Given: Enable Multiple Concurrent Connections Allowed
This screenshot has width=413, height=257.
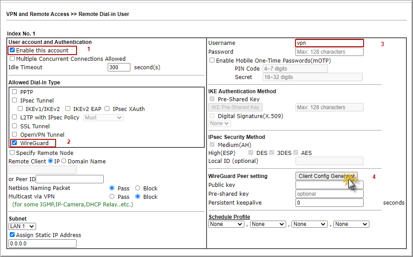Looking at the screenshot, I should pyautogui.click(x=12, y=59).
